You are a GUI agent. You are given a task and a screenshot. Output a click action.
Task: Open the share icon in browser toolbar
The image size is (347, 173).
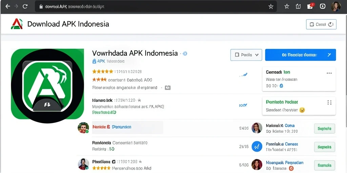pyautogui.click(x=298, y=6)
